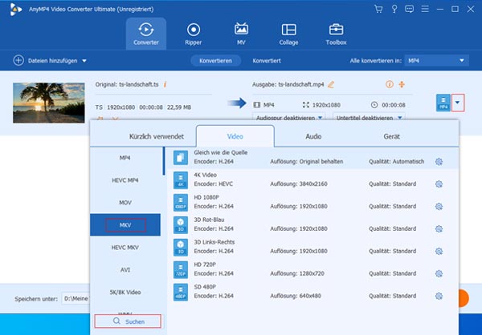Viewport: 482px width, 335px height.
Task: Switch to the Ripper module
Action: pos(194,34)
